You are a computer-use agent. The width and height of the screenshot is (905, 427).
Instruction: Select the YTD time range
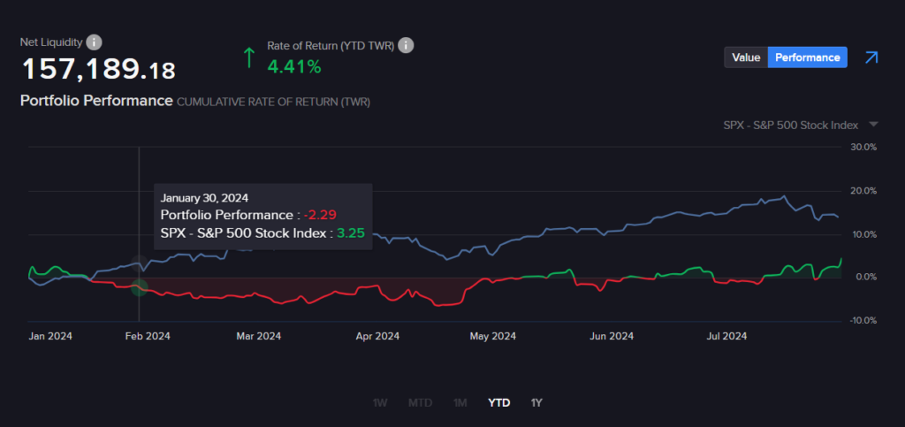499,403
